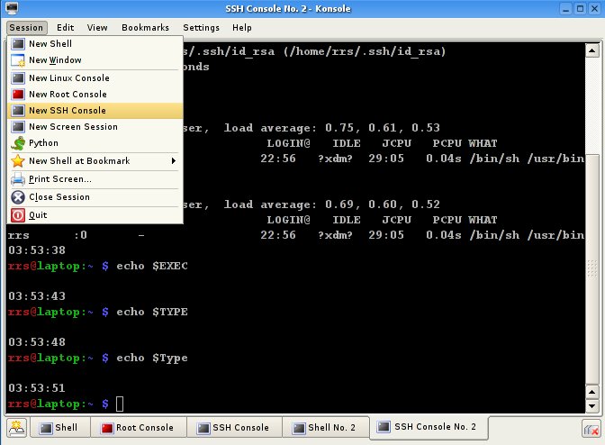Open the View menu
Screen dimensions: 605x445
coord(97,28)
